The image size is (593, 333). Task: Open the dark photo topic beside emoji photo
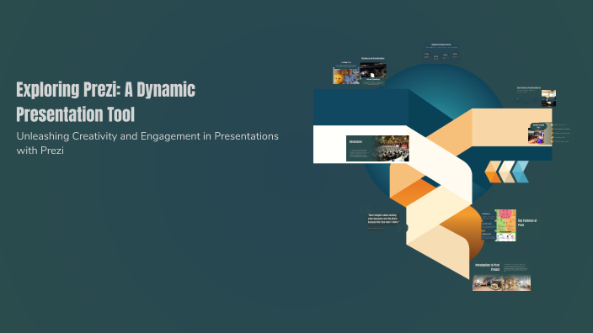[373, 71]
